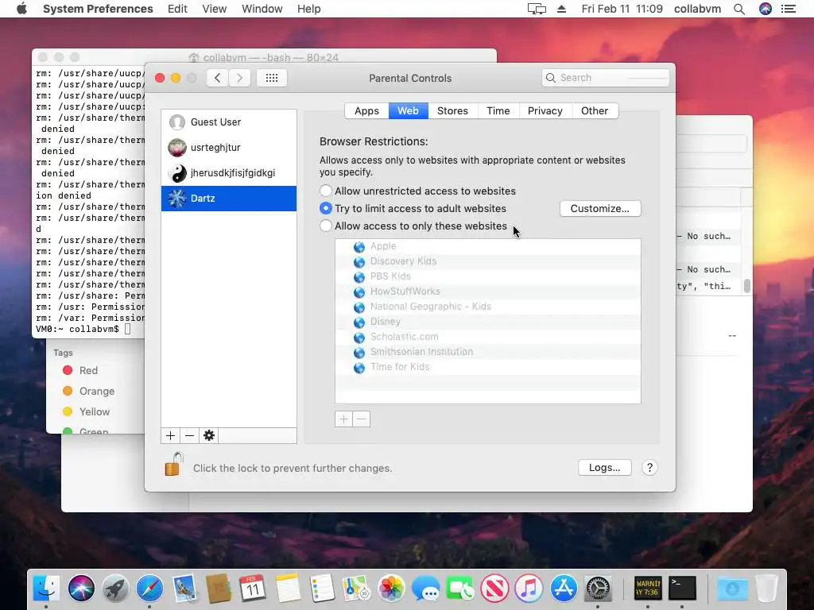Launch Siri from the dock
Viewport: 814px width, 610px height.
tap(81, 589)
